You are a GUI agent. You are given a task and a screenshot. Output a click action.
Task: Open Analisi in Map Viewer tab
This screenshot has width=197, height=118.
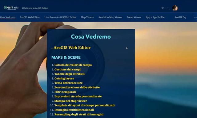click(x=110, y=17)
